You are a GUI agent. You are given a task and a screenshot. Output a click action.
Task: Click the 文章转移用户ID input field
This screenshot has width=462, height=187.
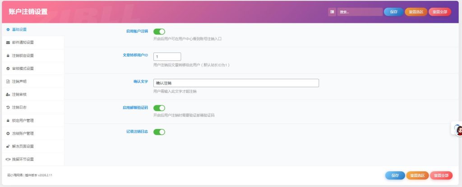(167, 57)
